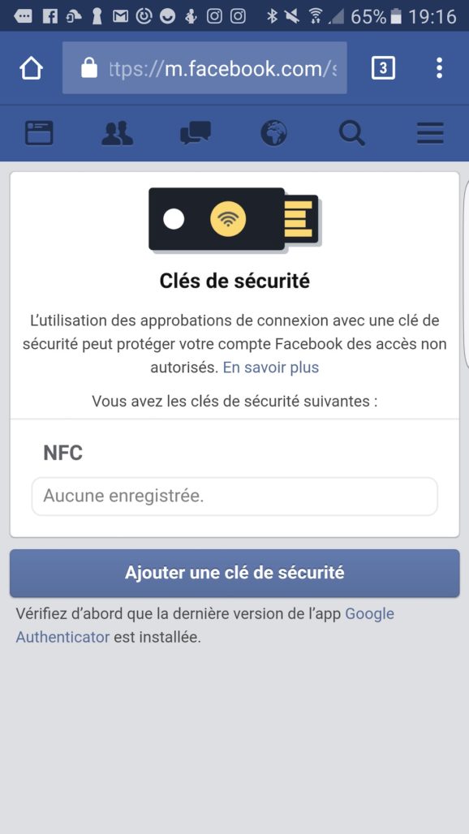469x834 pixels.
Task: Open the En savoir plus link
Action: [x=271, y=368]
